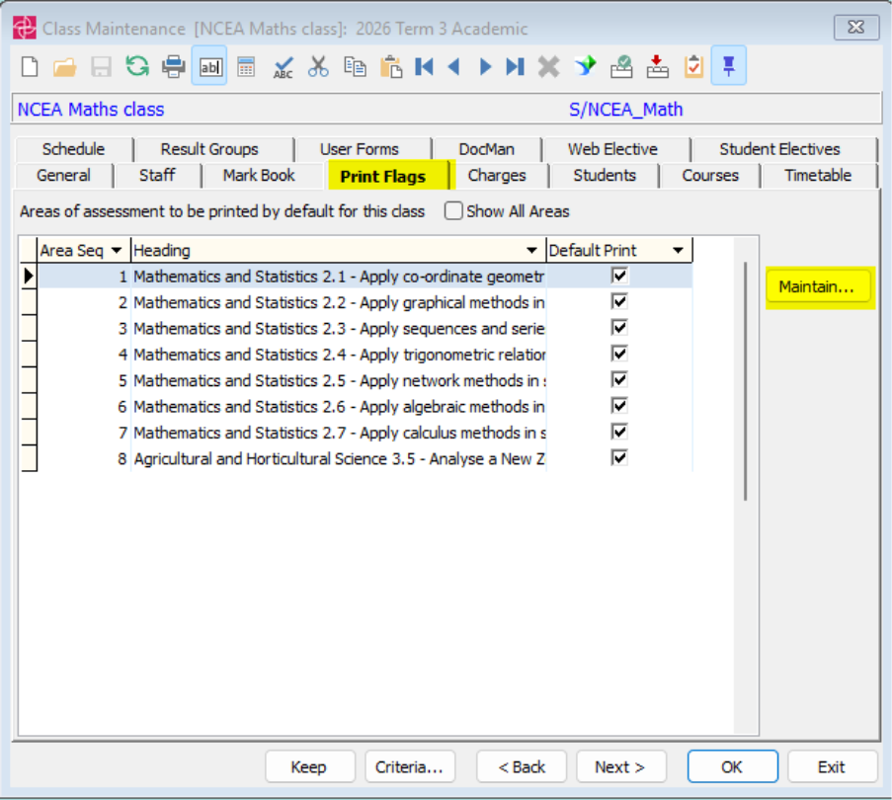Open the calculator icon in toolbar
This screenshot has height=800, width=892.
point(246,66)
